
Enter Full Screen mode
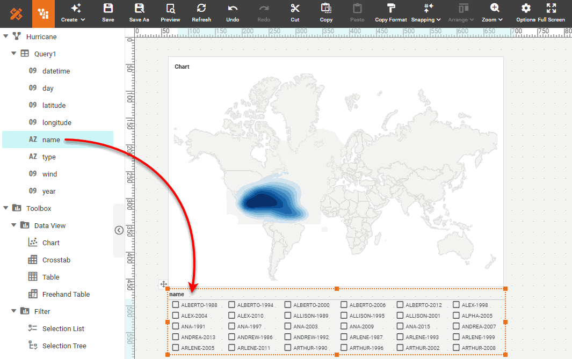(551, 13)
